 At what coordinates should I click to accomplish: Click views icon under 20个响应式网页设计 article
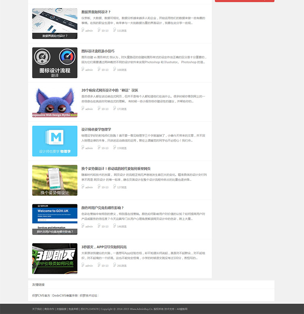115,108
